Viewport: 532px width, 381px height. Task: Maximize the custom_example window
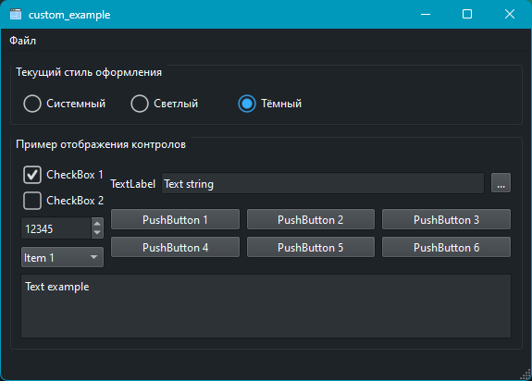467,14
